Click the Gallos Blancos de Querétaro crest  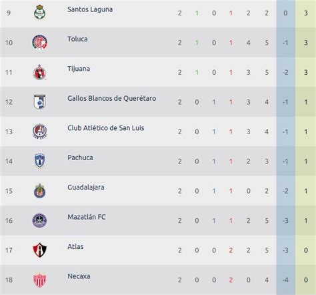point(40,101)
